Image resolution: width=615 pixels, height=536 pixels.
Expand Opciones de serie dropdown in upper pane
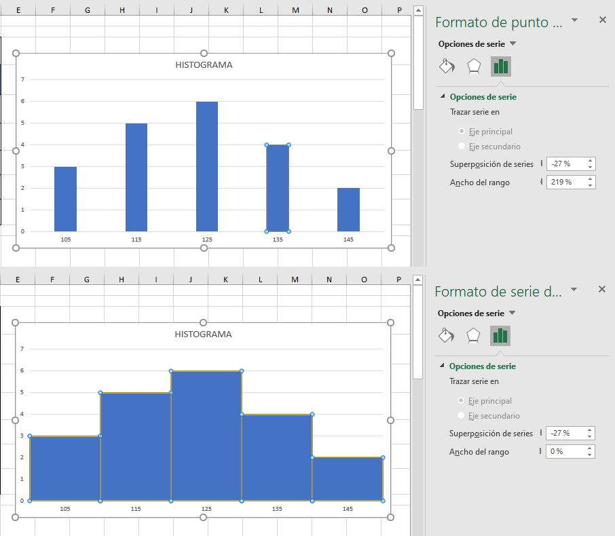[512, 43]
